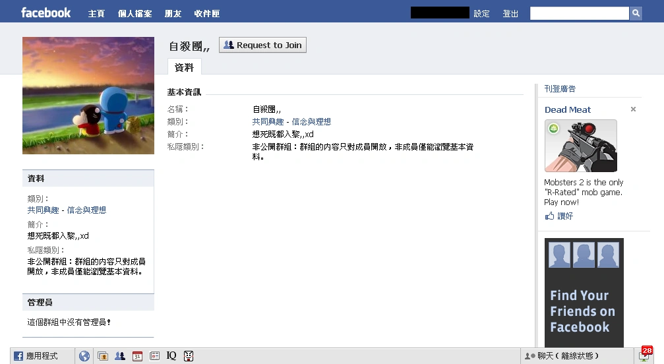Click the 基本資訊 section heading
Screen dimensions: 664x364
(x=184, y=92)
